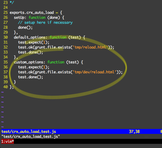Click the blue status line filename test/crx_auto_load_test.js

pos(29,132)
